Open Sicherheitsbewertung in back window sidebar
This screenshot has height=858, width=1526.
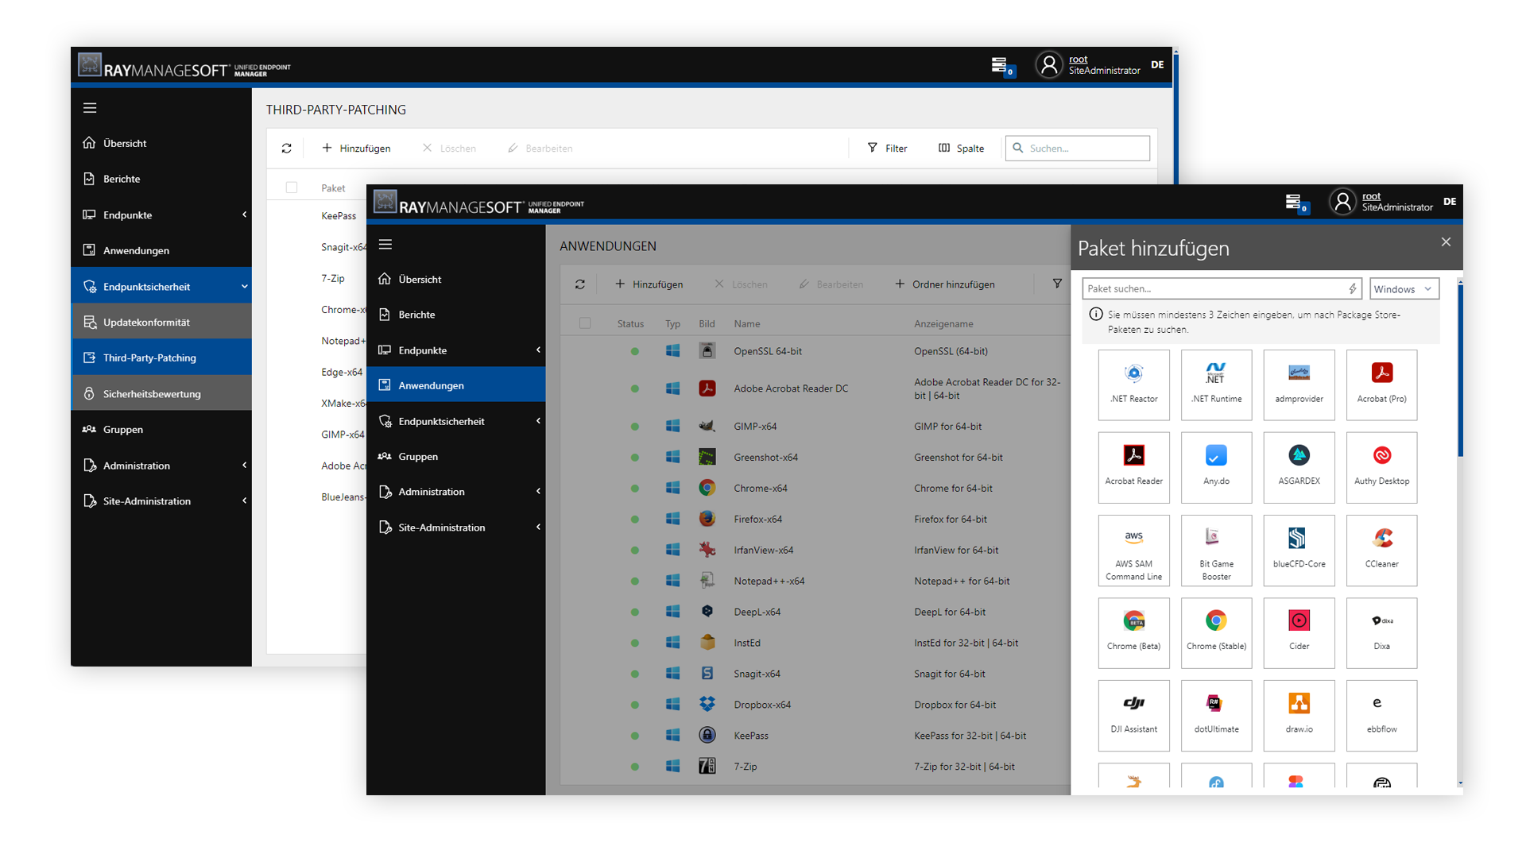pyautogui.click(x=161, y=393)
